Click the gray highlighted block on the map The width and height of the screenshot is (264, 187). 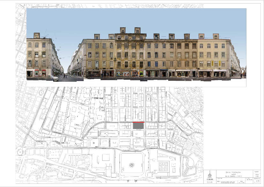click(x=139, y=126)
